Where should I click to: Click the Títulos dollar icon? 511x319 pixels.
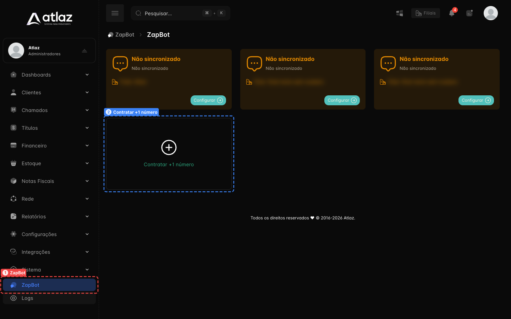tap(13, 128)
